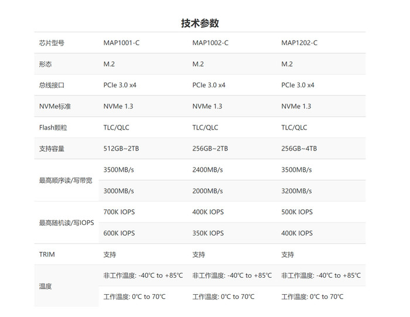The width and height of the screenshot is (410, 317).
Task: Select the MAP1002-C chip model header
Action: (210, 43)
